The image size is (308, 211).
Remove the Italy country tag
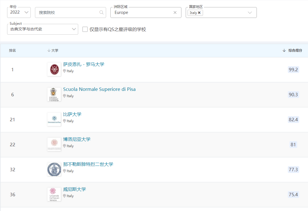click(x=199, y=13)
